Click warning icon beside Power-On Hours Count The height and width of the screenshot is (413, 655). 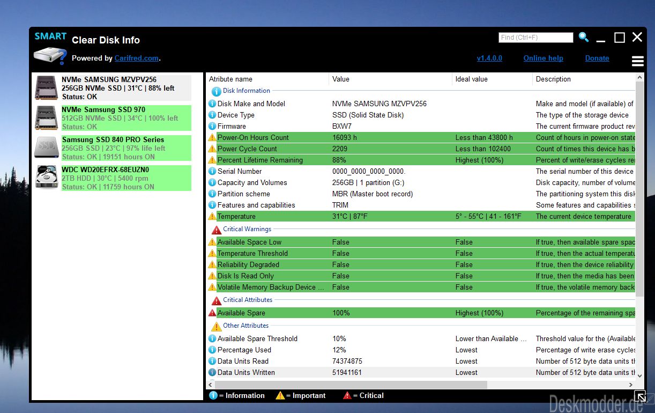(212, 137)
